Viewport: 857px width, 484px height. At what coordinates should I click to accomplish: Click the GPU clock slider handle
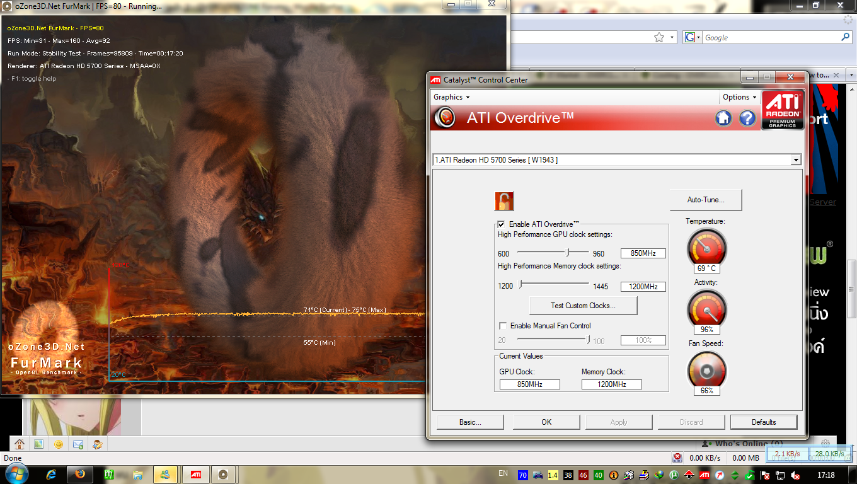click(x=568, y=253)
